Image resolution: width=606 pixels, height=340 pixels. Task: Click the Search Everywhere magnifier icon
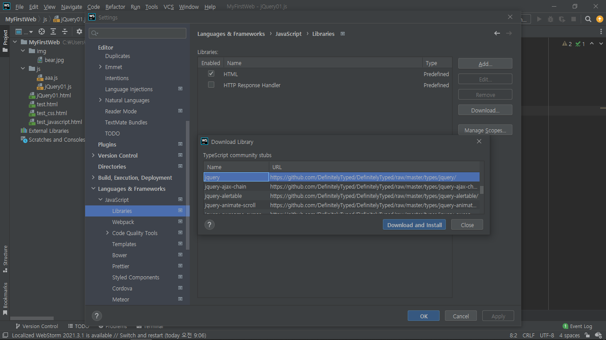pos(588,19)
